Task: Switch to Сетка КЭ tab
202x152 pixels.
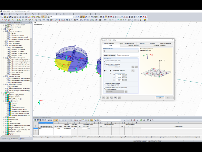Action: coord(142,43)
